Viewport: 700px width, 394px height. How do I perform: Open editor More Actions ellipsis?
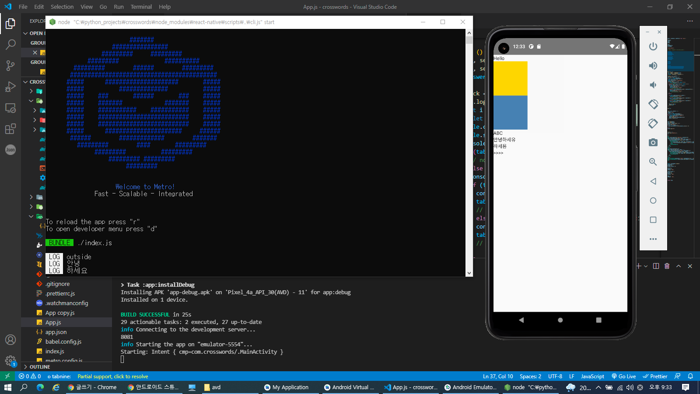coord(690,21)
